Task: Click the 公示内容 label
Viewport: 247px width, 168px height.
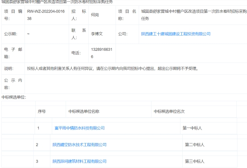Action: (13, 84)
